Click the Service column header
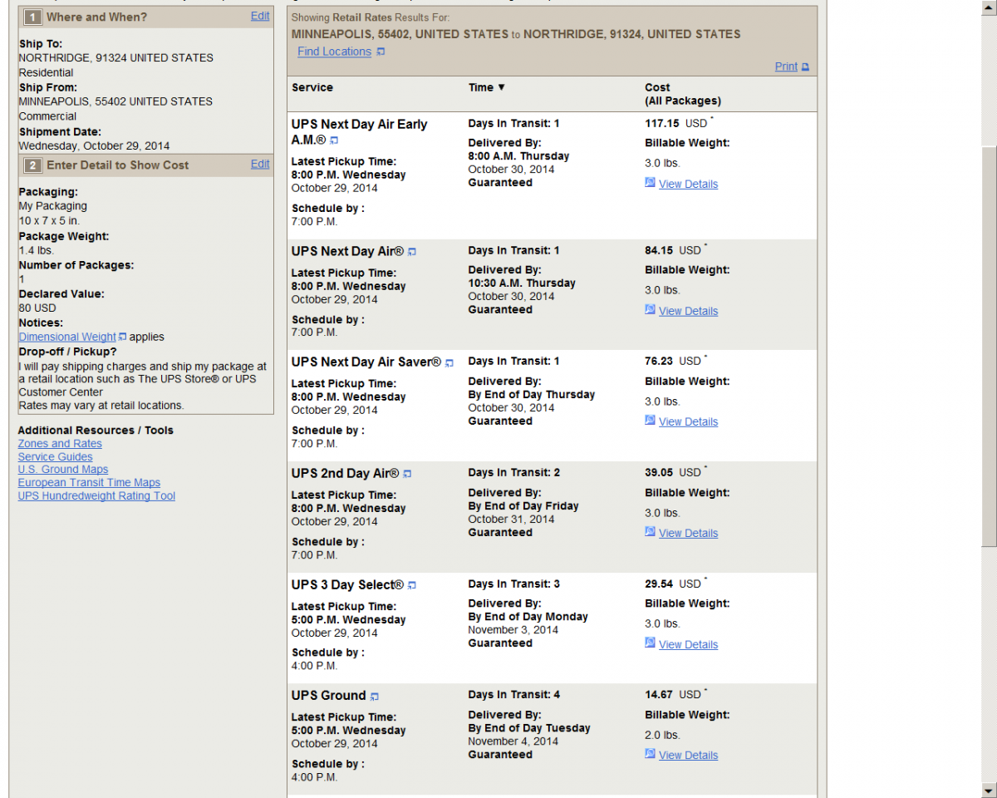 312,87
